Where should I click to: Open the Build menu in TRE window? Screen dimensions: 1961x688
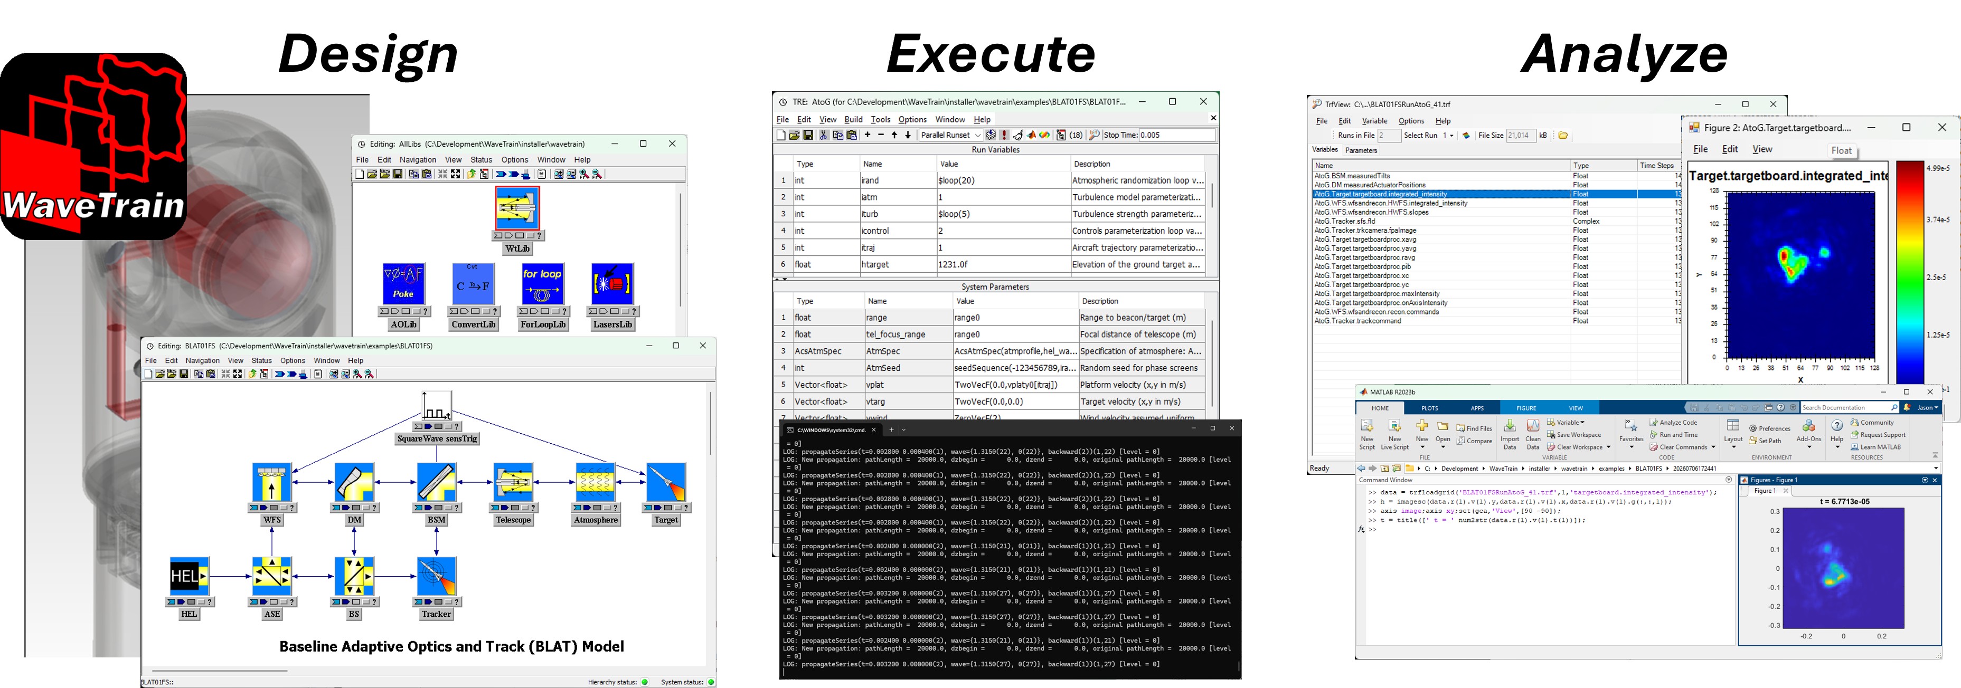pyautogui.click(x=853, y=119)
